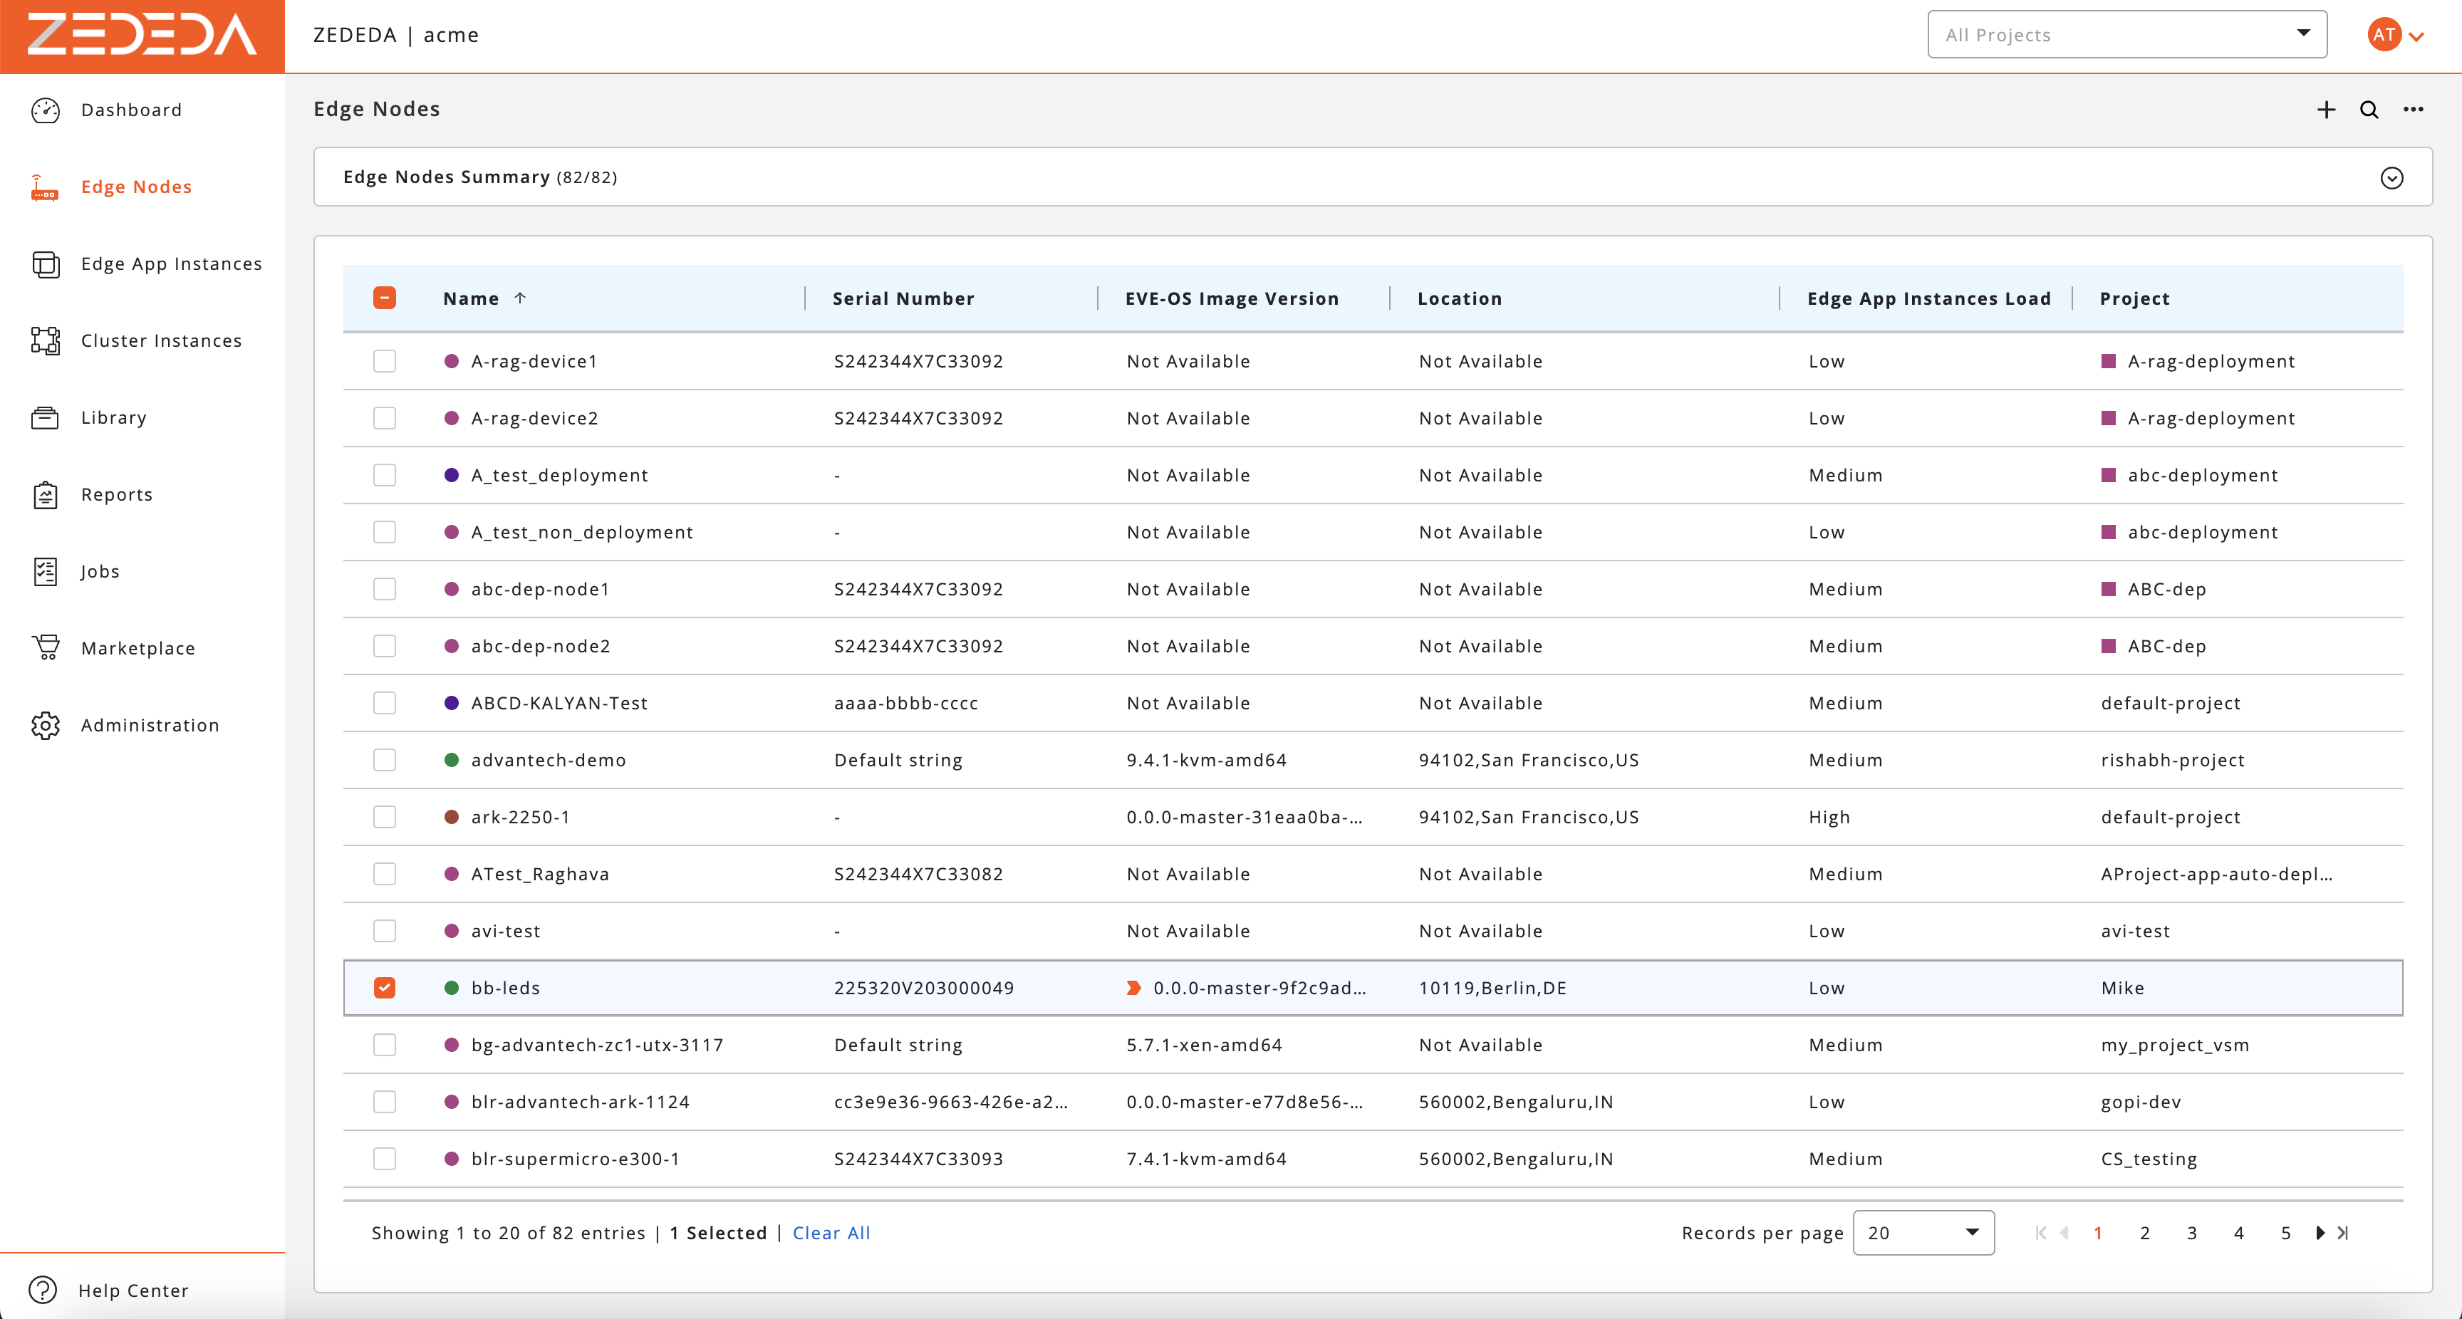
Task: Select the advantech-demo row checkbox
Action: 385,760
